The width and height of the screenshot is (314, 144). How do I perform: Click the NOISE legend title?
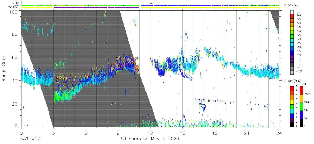(303, 84)
